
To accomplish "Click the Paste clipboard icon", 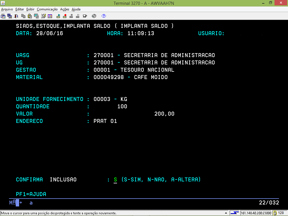I will 30,16.
